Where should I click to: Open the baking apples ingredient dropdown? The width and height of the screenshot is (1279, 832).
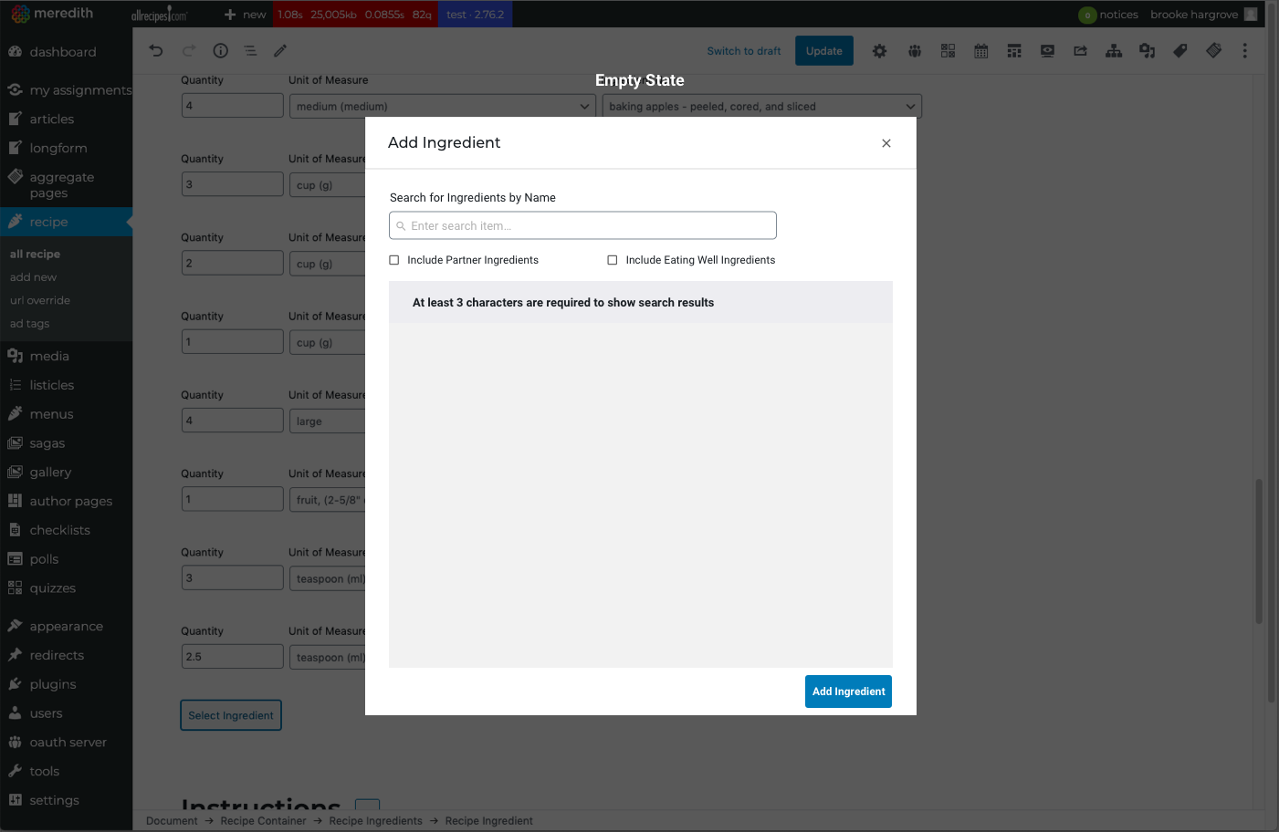pyautogui.click(x=761, y=106)
